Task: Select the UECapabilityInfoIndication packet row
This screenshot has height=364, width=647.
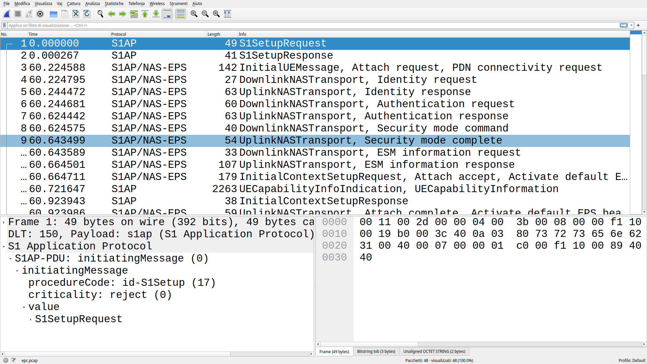Action: coord(315,189)
